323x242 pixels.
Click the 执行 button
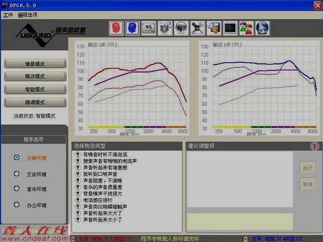tap(308, 168)
